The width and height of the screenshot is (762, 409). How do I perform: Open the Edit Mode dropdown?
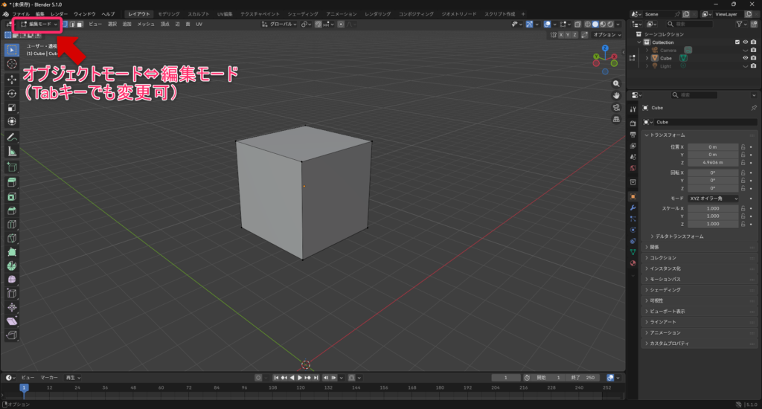(39, 25)
